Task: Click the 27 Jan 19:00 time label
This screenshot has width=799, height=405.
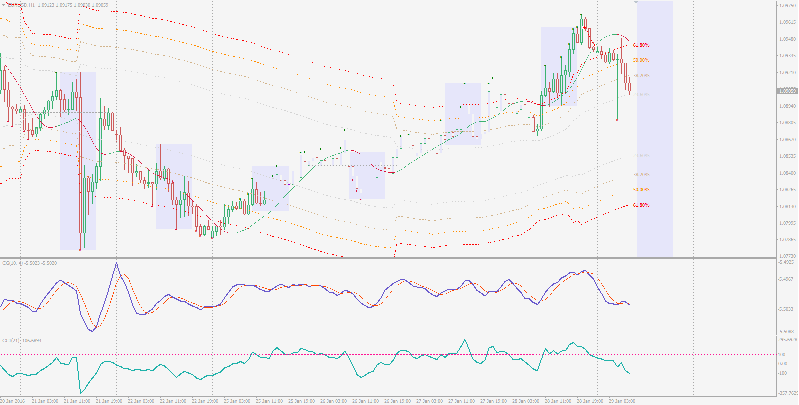Action: (x=493, y=401)
